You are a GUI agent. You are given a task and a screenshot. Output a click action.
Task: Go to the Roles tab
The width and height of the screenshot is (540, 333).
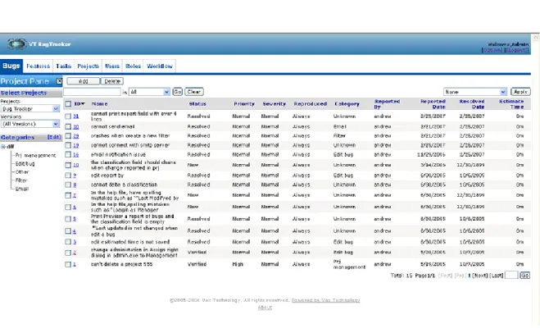(134, 66)
